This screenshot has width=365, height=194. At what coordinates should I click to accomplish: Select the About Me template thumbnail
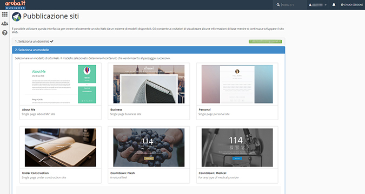click(x=61, y=84)
